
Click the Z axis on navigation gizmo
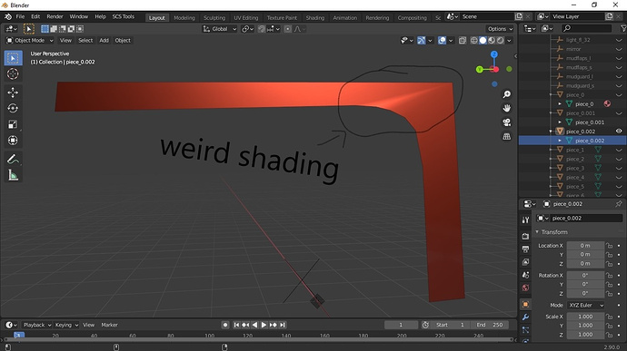[494, 54]
